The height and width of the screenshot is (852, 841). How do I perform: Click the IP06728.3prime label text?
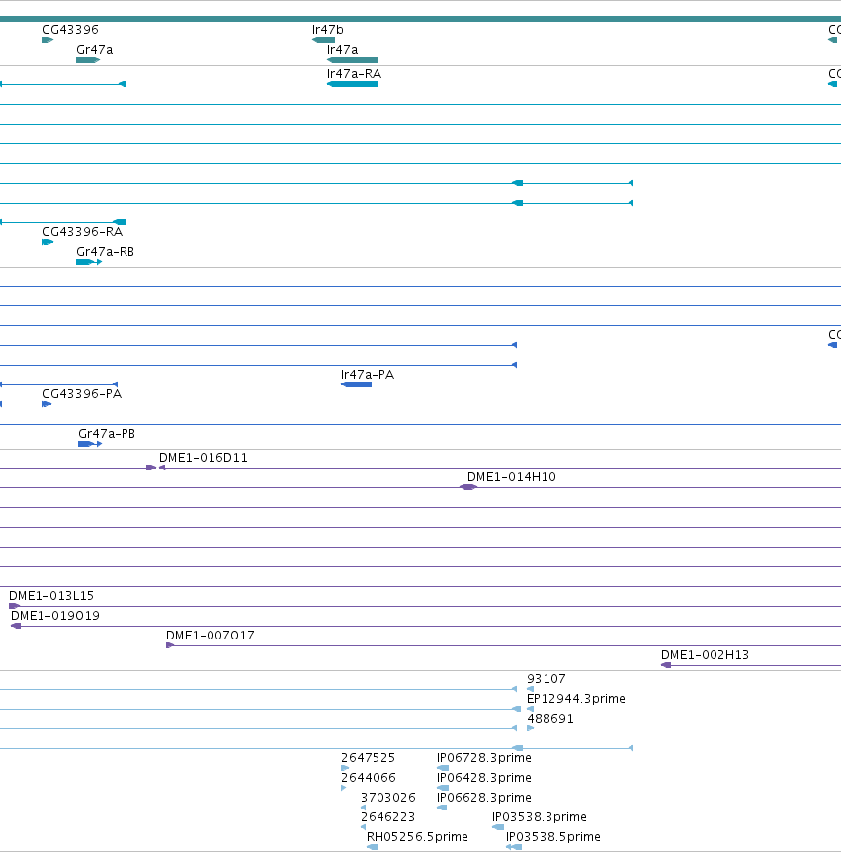point(483,757)
